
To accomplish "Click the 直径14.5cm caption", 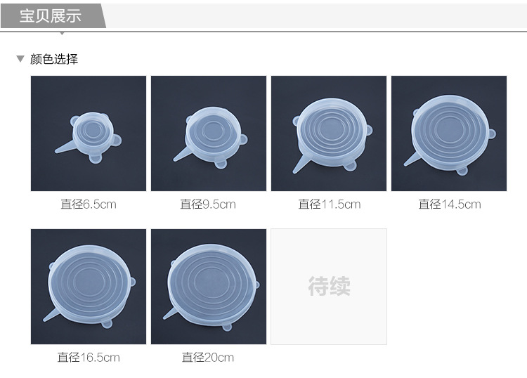I will click(450, 204).
